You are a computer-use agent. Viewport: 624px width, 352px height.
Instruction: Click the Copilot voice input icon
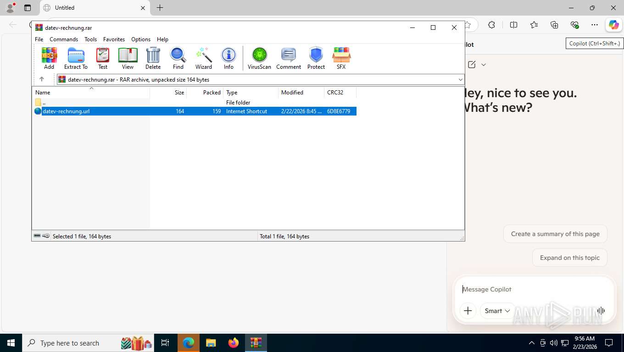point(601,311)
